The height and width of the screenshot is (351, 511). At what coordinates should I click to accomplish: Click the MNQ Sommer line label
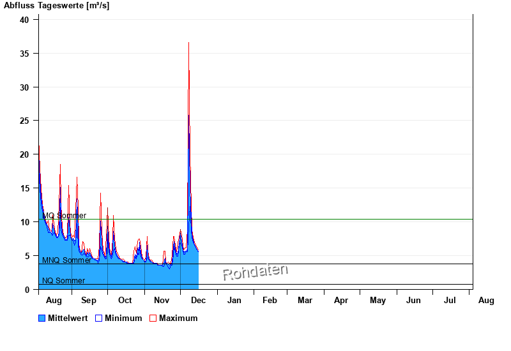point(67,260)
